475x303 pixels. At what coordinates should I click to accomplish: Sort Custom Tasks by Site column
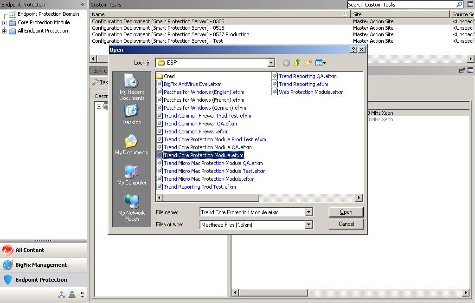[400, 14]
